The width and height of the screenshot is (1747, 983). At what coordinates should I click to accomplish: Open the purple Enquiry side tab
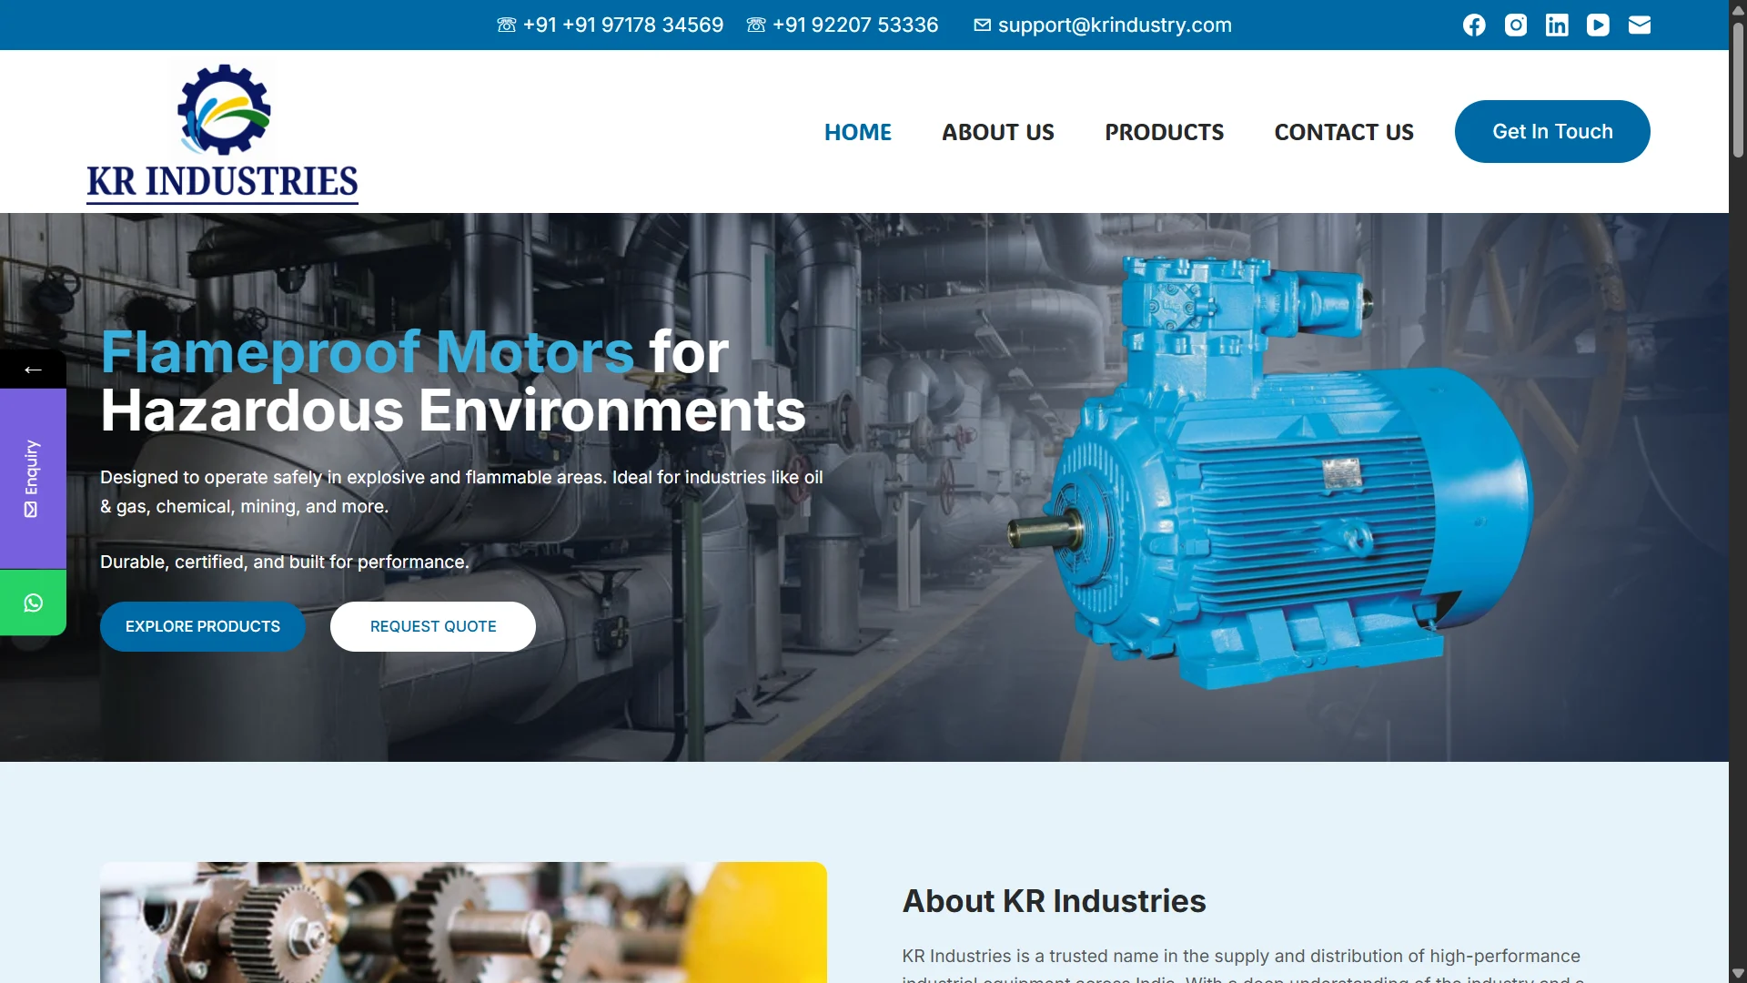click(x=33, y=479)
